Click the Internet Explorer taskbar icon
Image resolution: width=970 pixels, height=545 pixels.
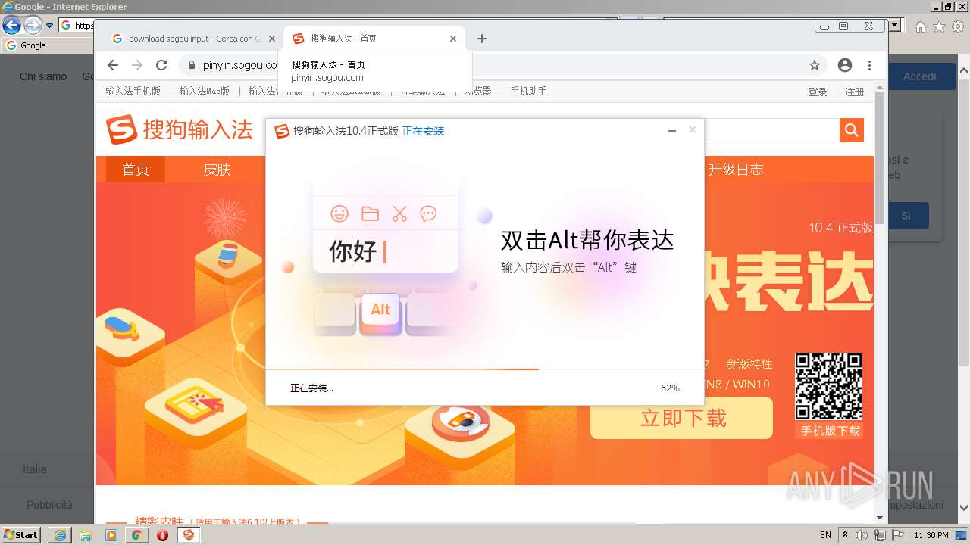pos(60,535)
